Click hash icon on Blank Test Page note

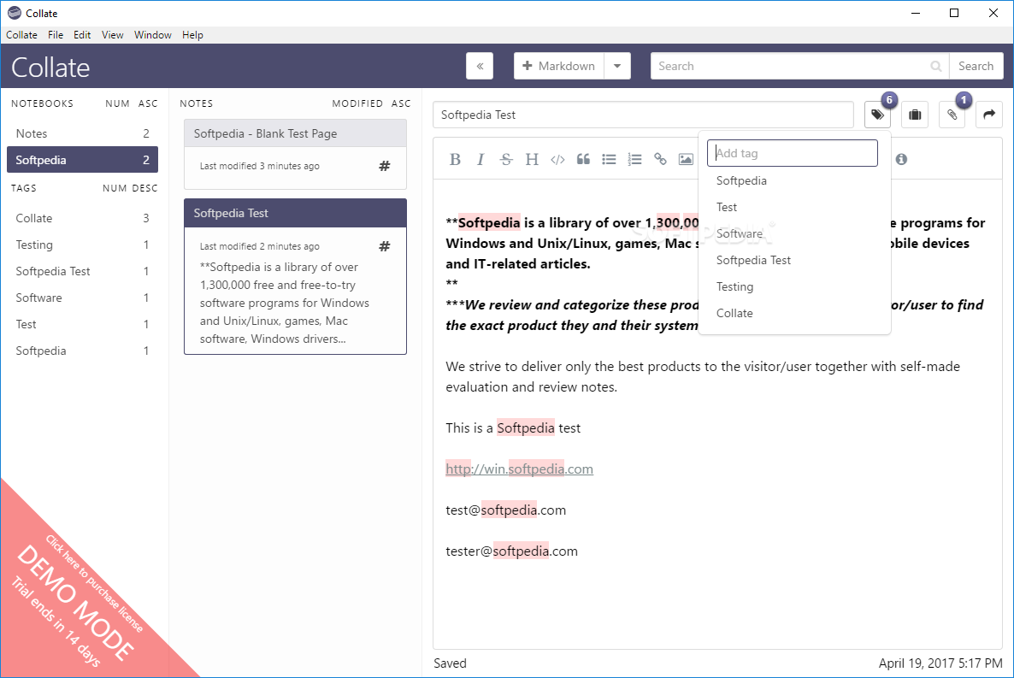tap(385, 166)
